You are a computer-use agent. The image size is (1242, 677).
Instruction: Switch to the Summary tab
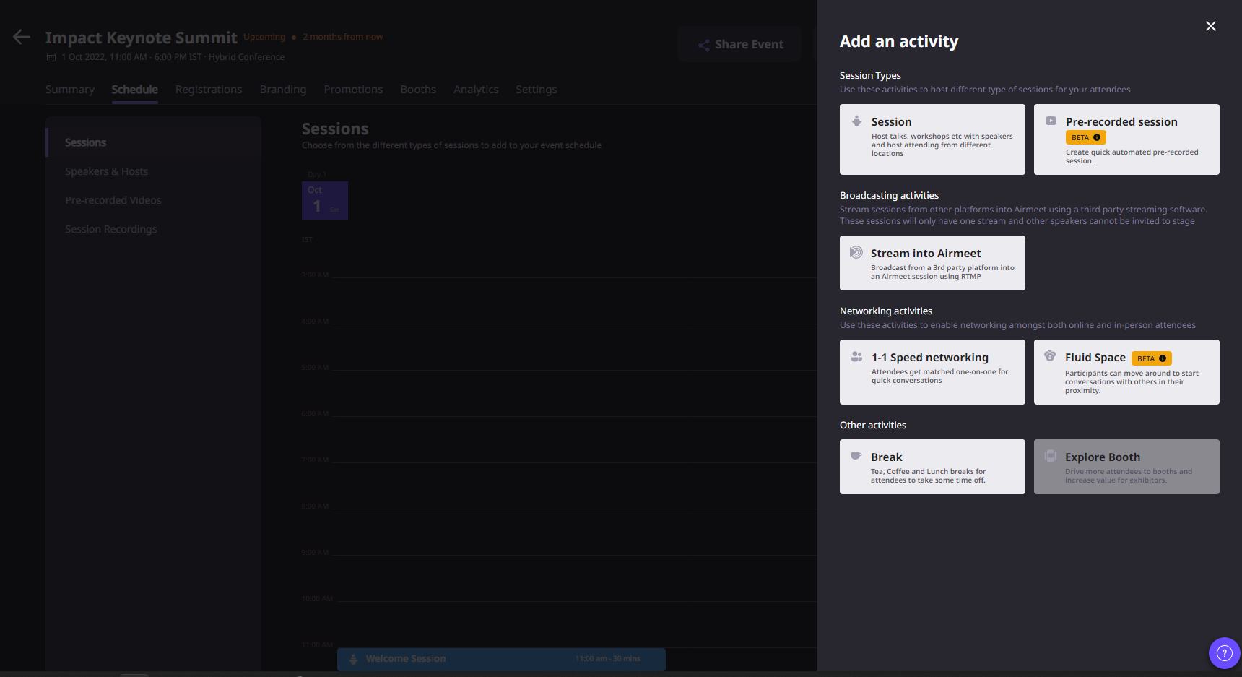pyautogui.click(x=70, y=90)
